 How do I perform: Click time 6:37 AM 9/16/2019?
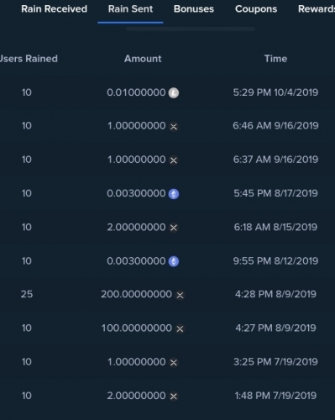275,160
